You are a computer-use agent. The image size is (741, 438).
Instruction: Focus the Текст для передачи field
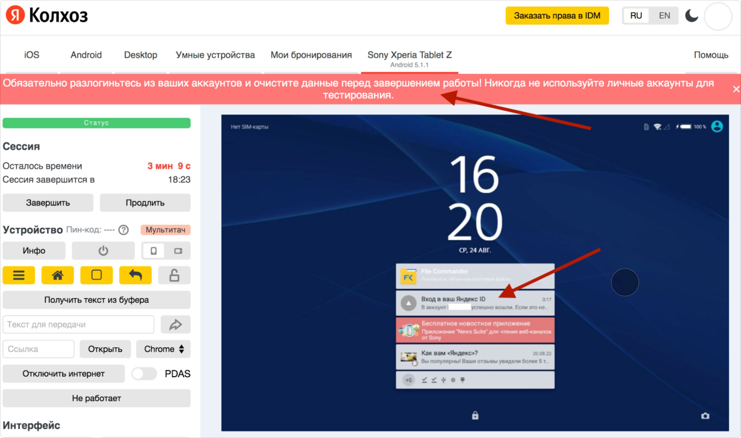pyautogui.click(x=78, y=324)
